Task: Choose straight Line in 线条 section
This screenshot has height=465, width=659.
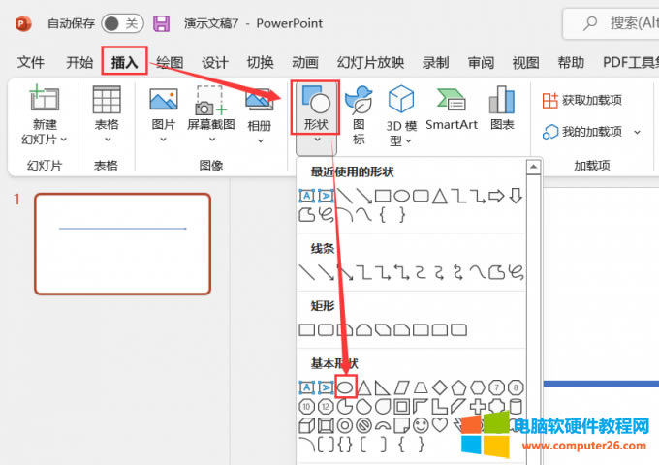Action: click(x=307, y=272)
